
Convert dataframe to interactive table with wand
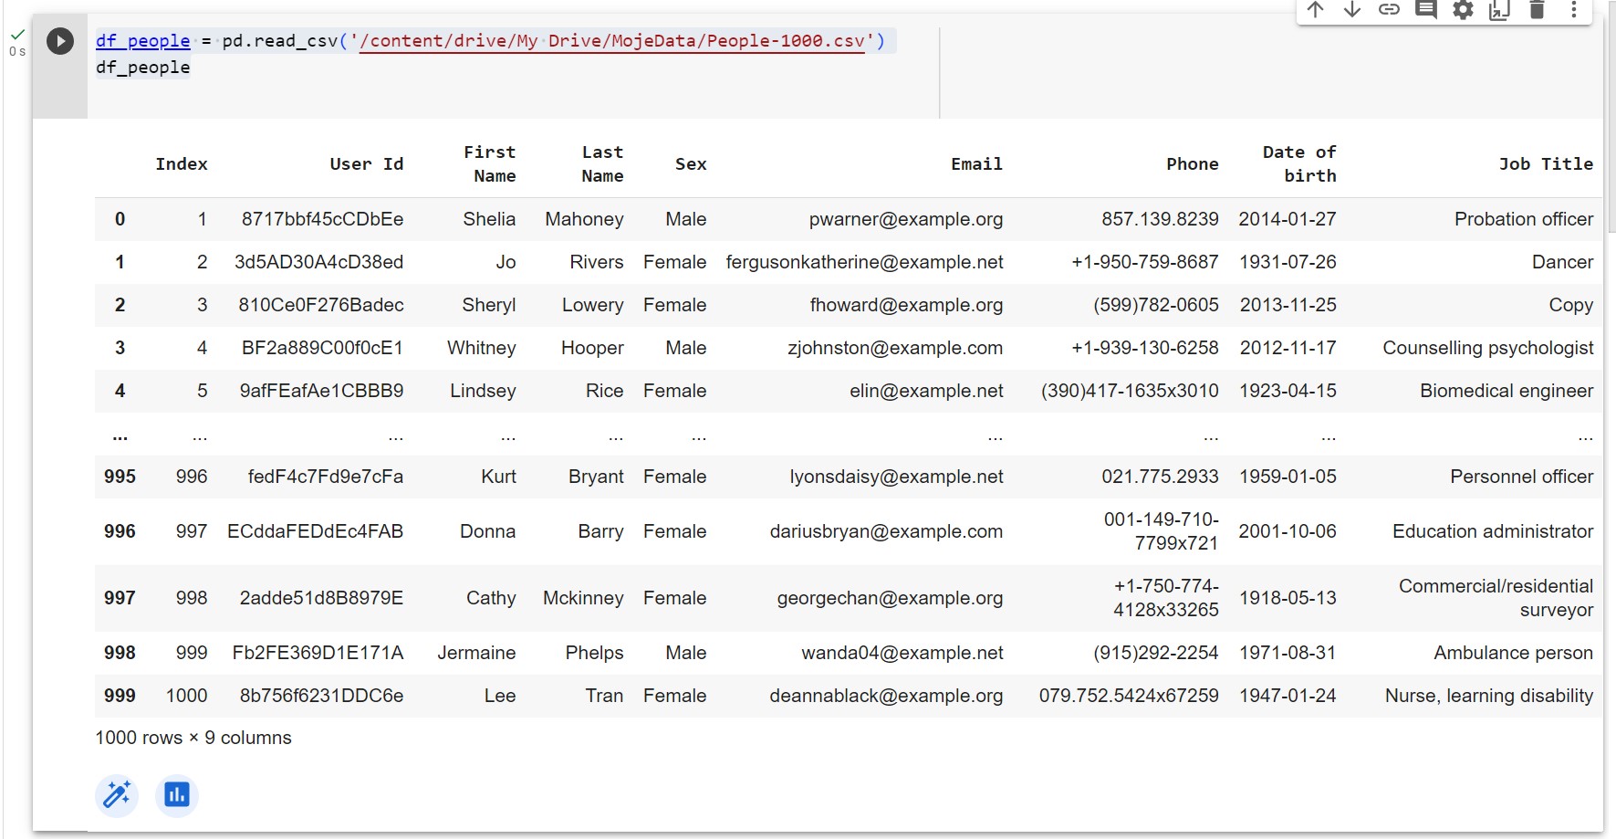pyautogui.click(x=117, y=795)
